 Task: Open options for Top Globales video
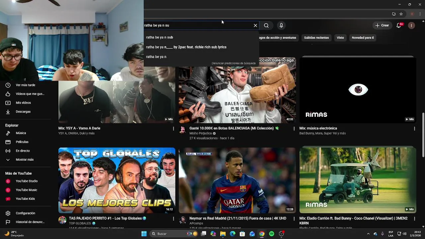(x=173, y=219)
